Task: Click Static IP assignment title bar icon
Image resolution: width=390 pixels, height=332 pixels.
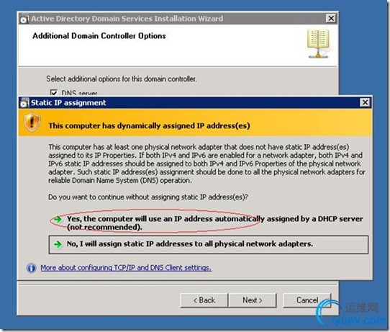Action: pyautogui.click(x=24, y=103)
